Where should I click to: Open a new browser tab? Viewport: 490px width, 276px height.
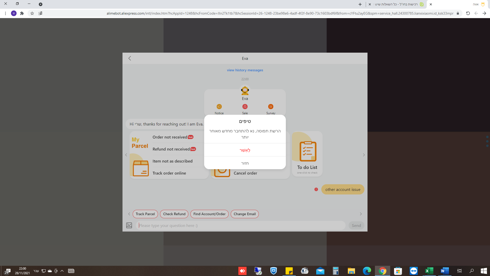360,4
